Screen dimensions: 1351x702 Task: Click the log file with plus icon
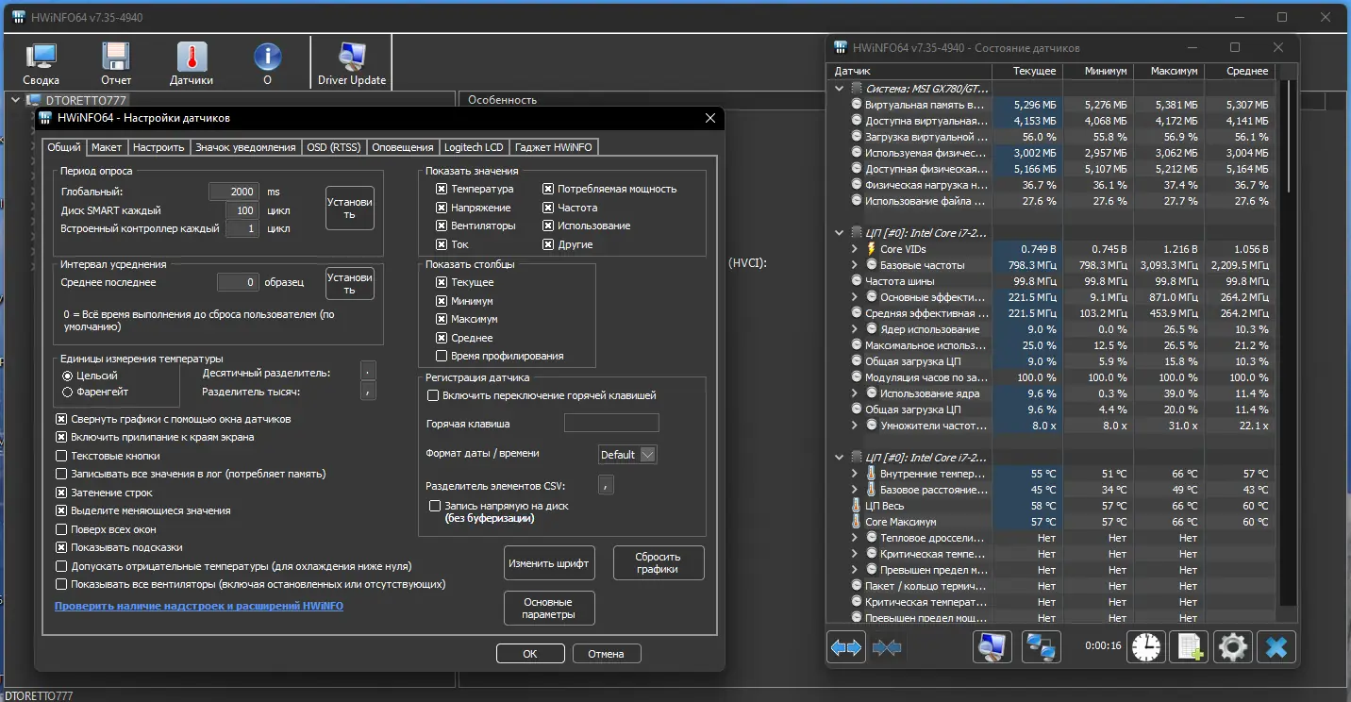pos(1189,647)
